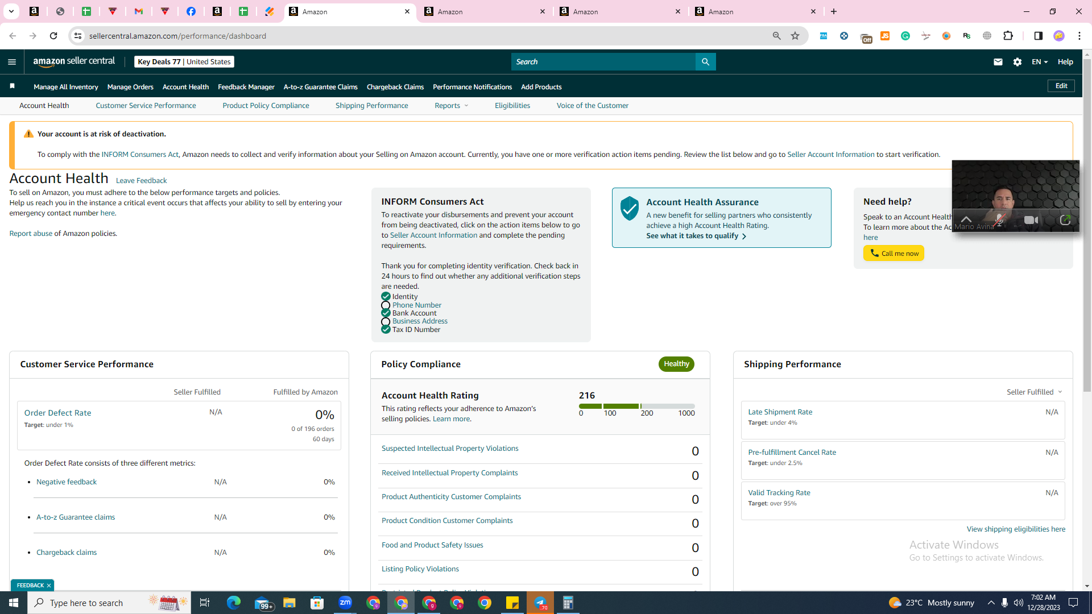Open the Grammarly extension icon
The width and height of the screenshot is (1092, 614).
(905, 36)
